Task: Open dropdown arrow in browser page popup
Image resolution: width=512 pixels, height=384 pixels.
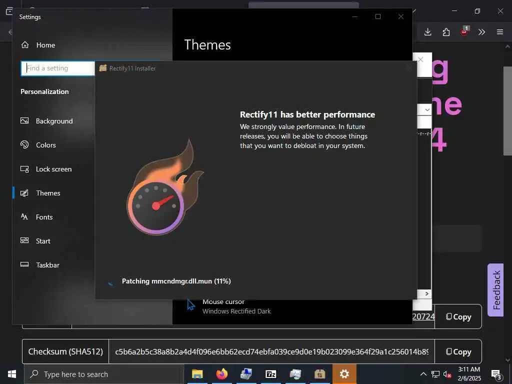Action: point(427,109)
